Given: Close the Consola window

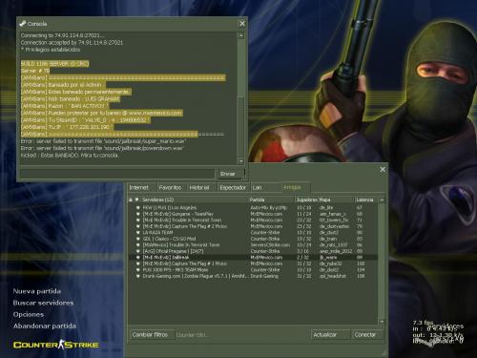Looking at the screenshot, I should pos(242,24).
